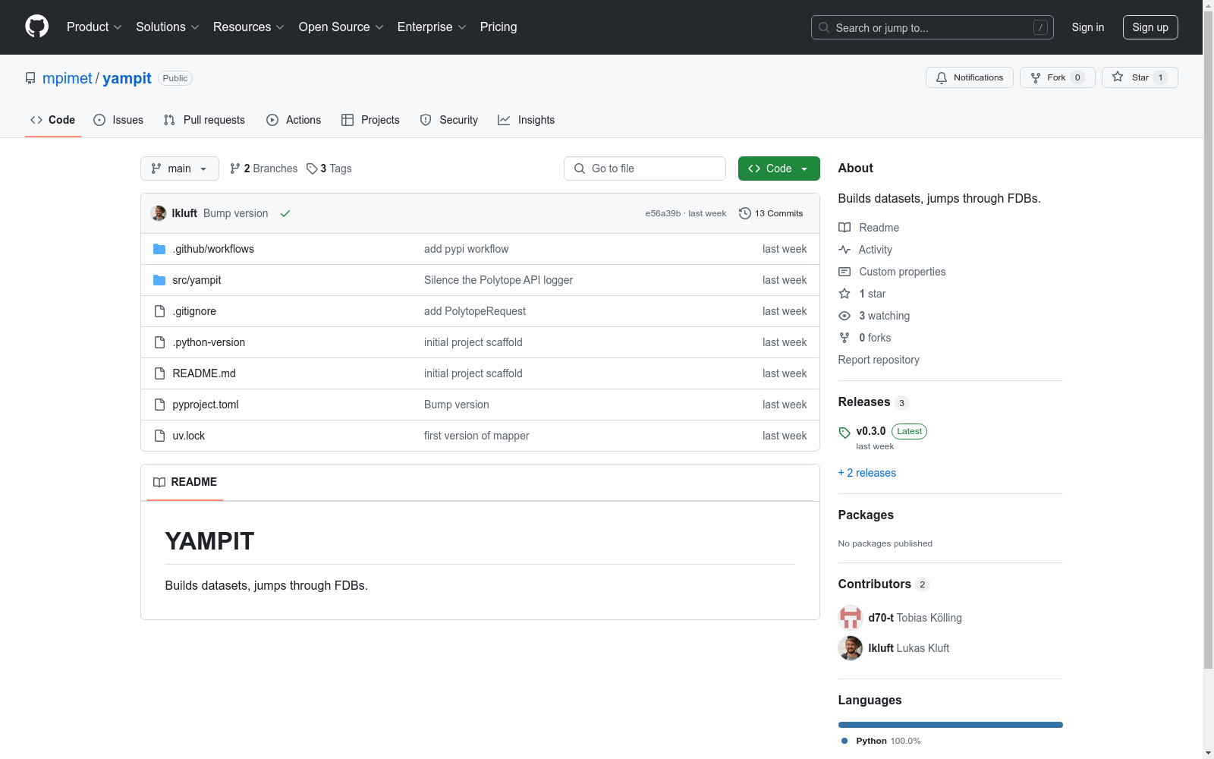Click the tag icon next to 3 Tags
This screenshot has height=759, width=1214.
pos(312,168)
